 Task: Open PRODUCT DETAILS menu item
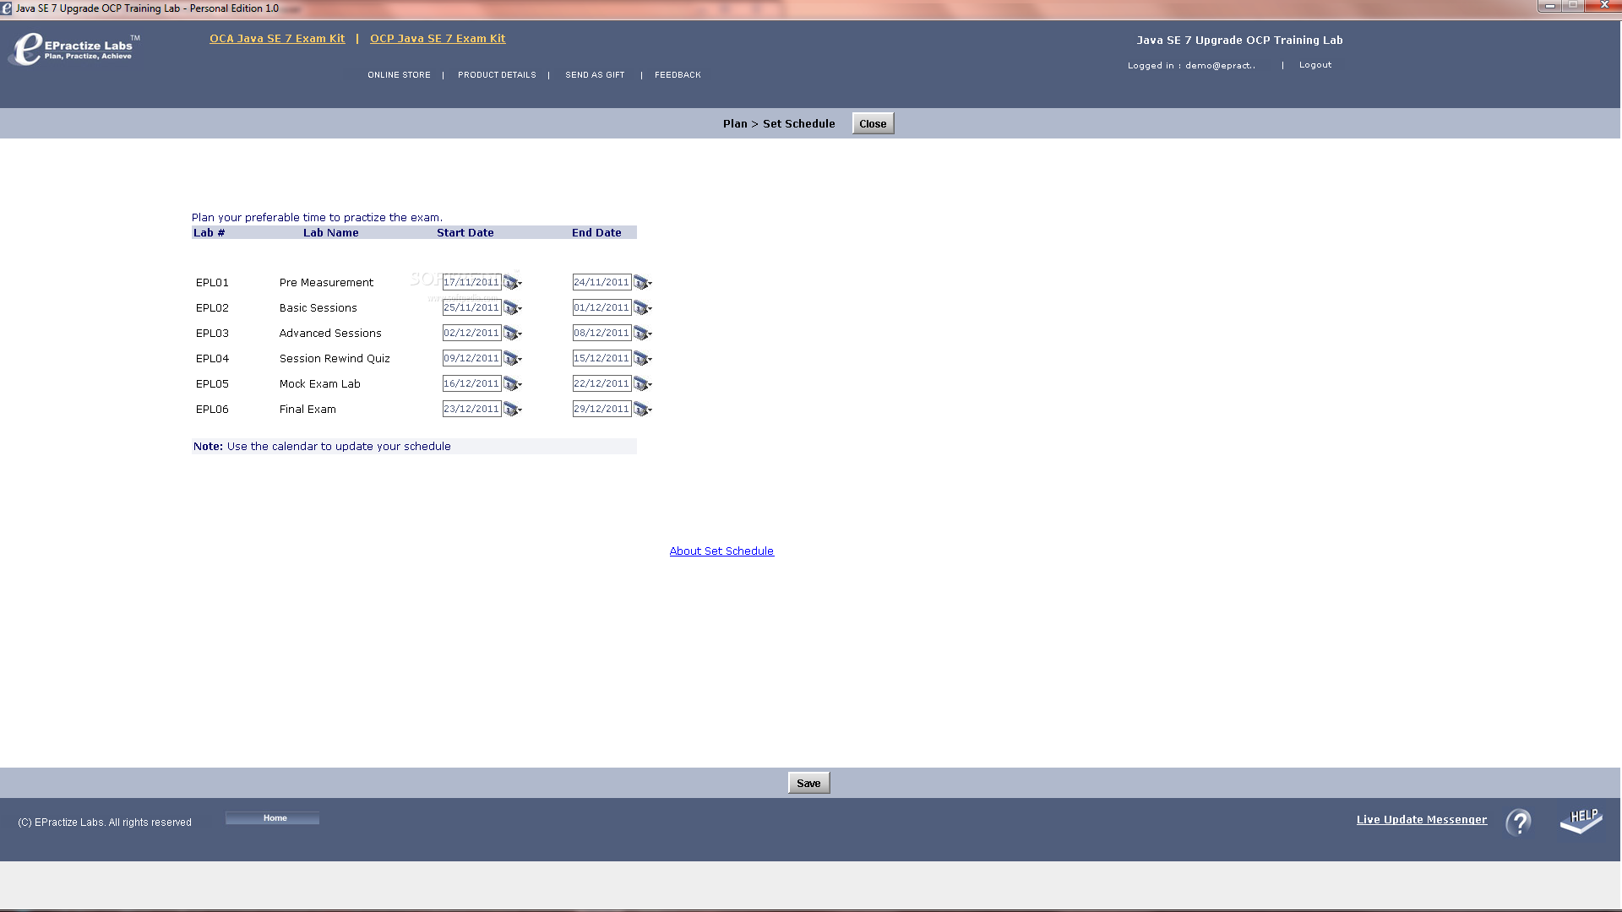coord(497,75)
